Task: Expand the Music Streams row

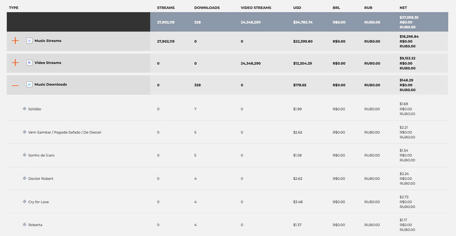Action: point(15,41)
